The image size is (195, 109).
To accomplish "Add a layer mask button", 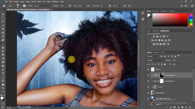I will click(x=175, y=107).
